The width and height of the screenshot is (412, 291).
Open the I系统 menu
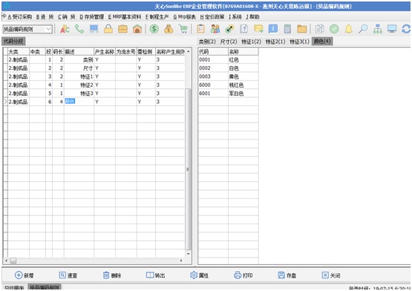tap(235, 17)
